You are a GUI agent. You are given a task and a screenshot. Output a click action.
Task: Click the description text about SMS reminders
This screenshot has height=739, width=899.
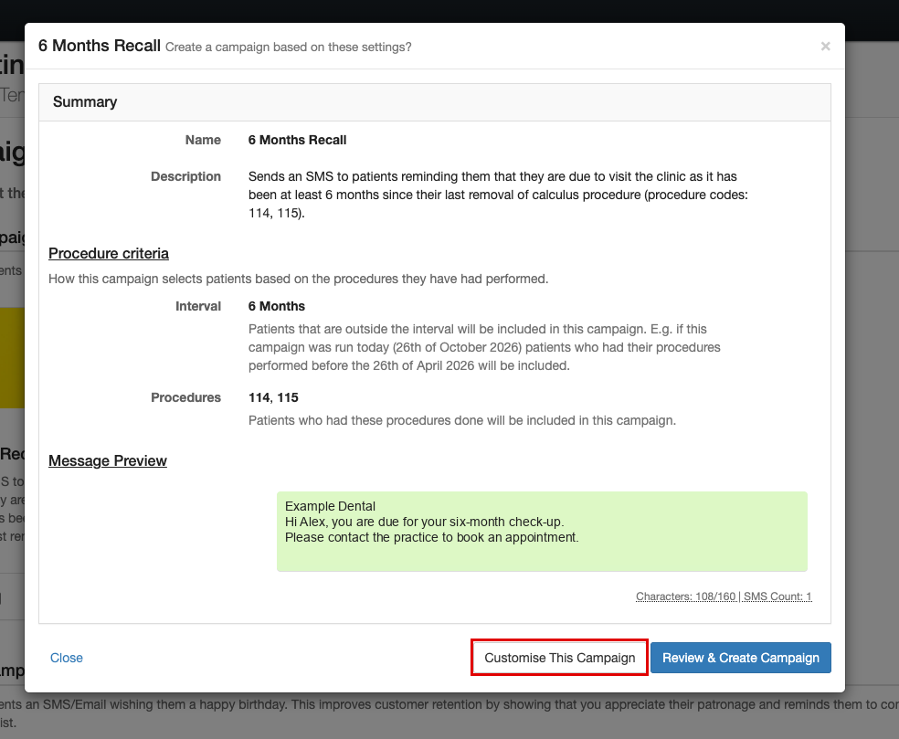(498, 195)
